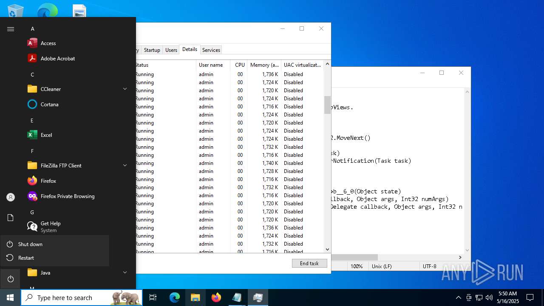Expand the Java folder chevron
Screen dimensions: 544x306
125,272
